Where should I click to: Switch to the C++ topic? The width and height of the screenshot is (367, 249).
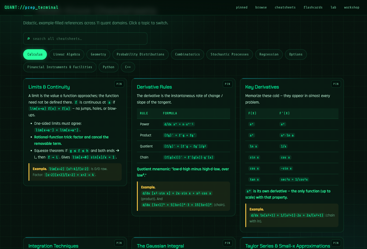(x=128, y=67)
